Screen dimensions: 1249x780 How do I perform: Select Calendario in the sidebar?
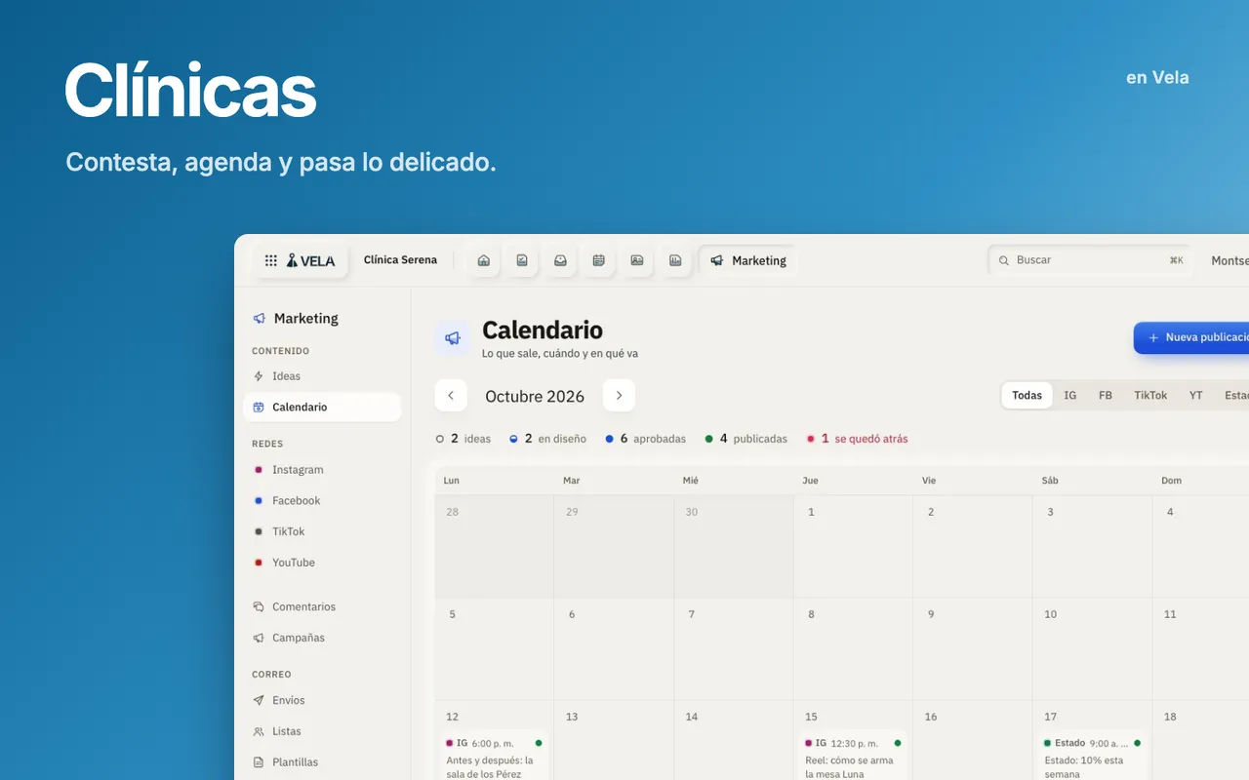click(322, 408)
